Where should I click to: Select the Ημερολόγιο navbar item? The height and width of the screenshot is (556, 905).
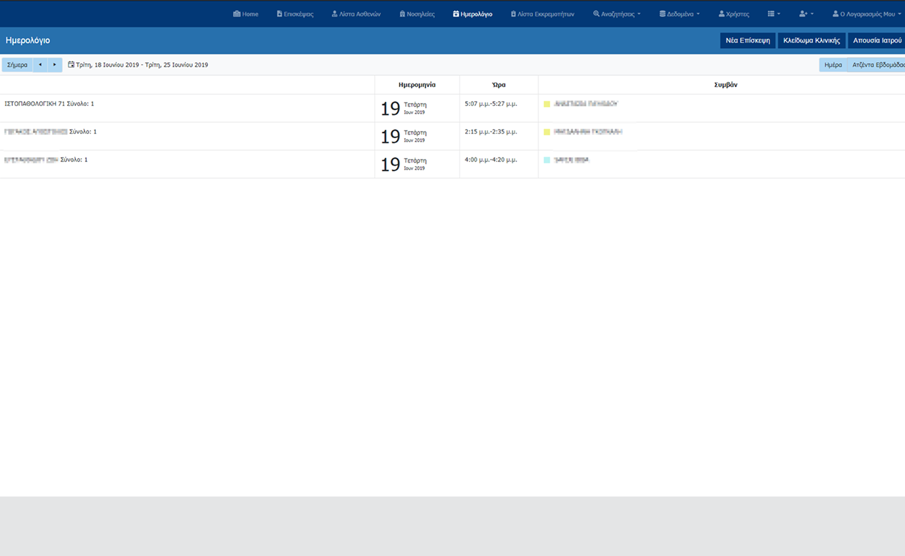pyautogui.click(x=473, y=14)
